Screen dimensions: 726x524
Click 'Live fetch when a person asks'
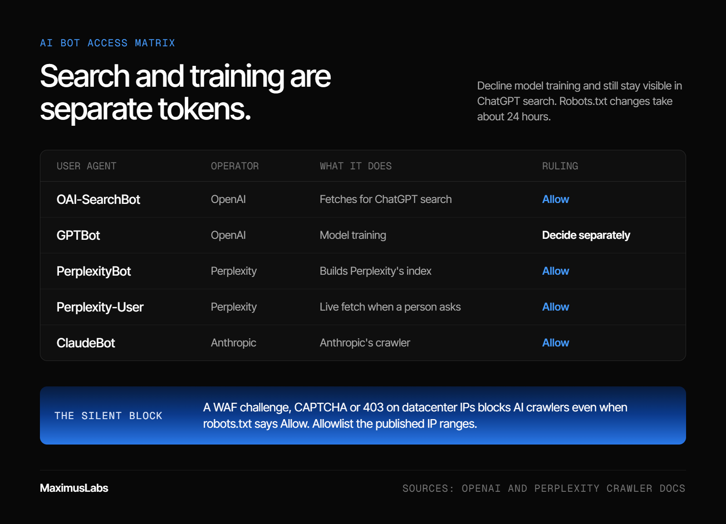pyautogui.click(x=390, y=307)
